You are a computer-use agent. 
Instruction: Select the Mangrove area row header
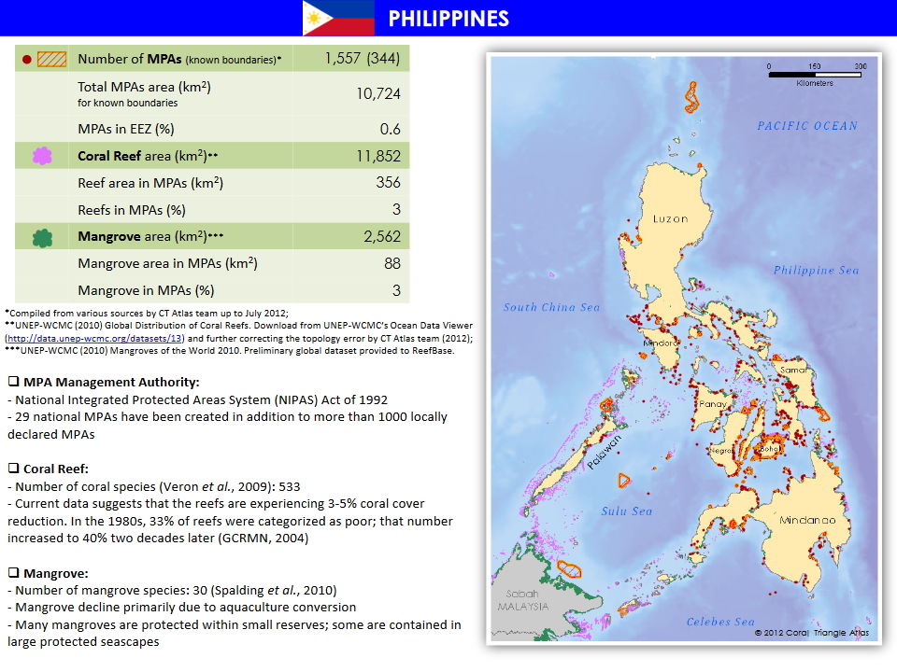(x=150, y=238)
